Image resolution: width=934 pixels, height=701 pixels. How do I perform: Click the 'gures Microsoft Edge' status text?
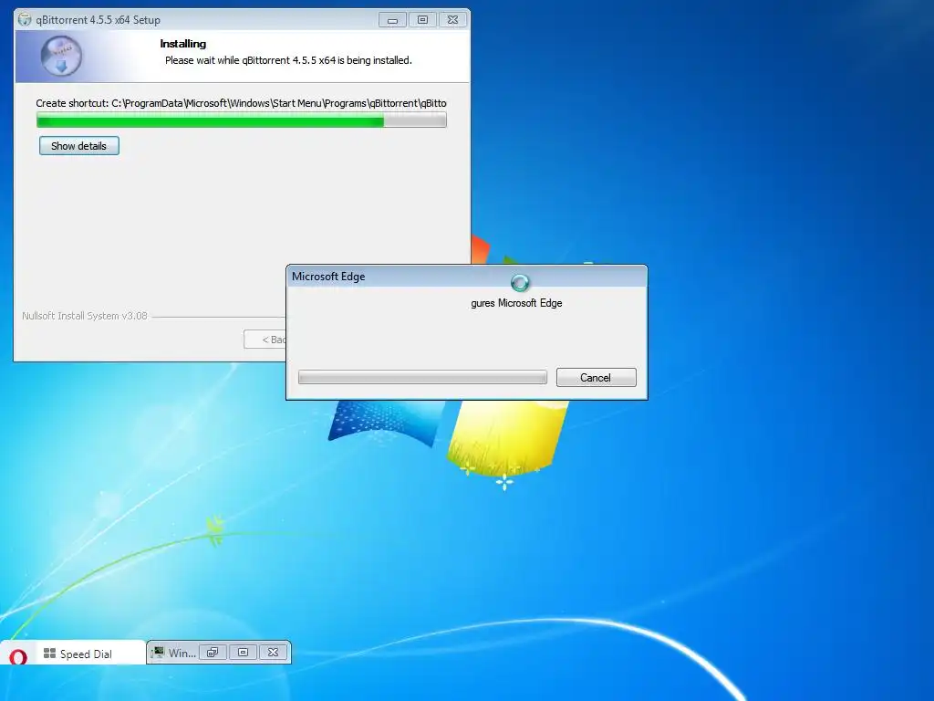tap(516, 303)
